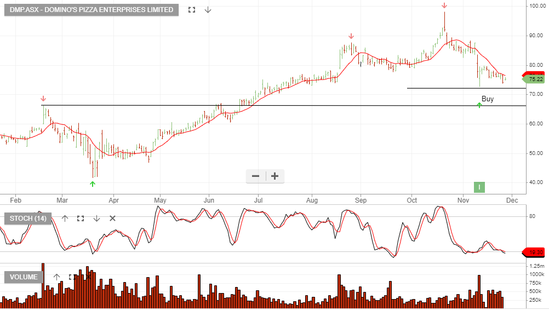The width and height of the screenshot is (549, 310).
Task: Zoom in the chart with plus button
Action: (275, 176)
